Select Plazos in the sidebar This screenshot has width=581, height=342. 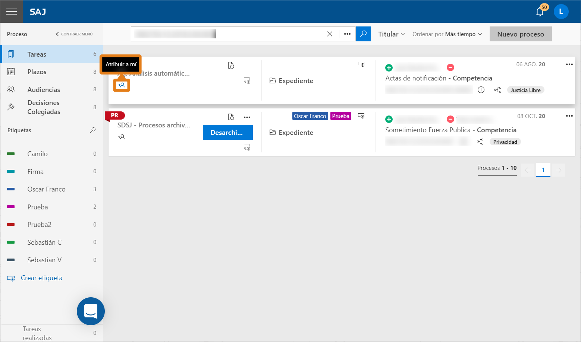click(51, 72)
